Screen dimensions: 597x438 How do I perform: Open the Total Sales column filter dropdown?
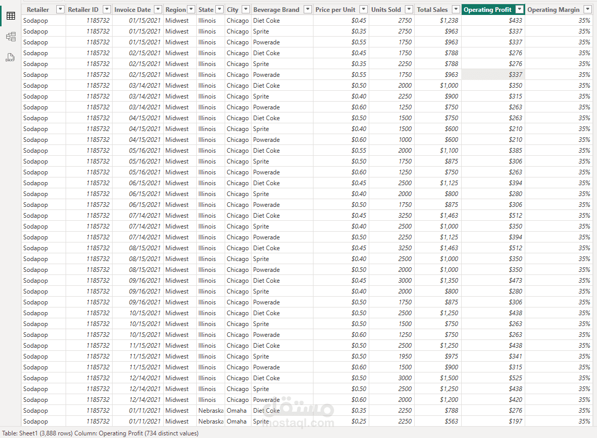(x=455, y=9)
